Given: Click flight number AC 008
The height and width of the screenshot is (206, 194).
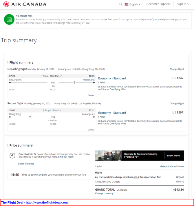Looking at the screenshot, I should click(x=12, y=124).
